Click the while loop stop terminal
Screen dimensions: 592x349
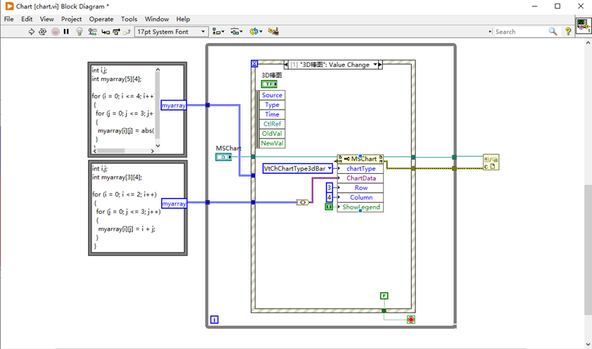(410, 319)
